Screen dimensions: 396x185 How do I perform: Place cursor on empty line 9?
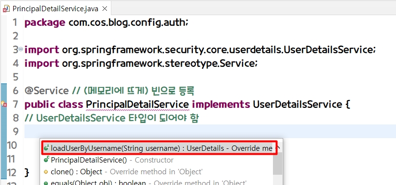click(209, 131)
